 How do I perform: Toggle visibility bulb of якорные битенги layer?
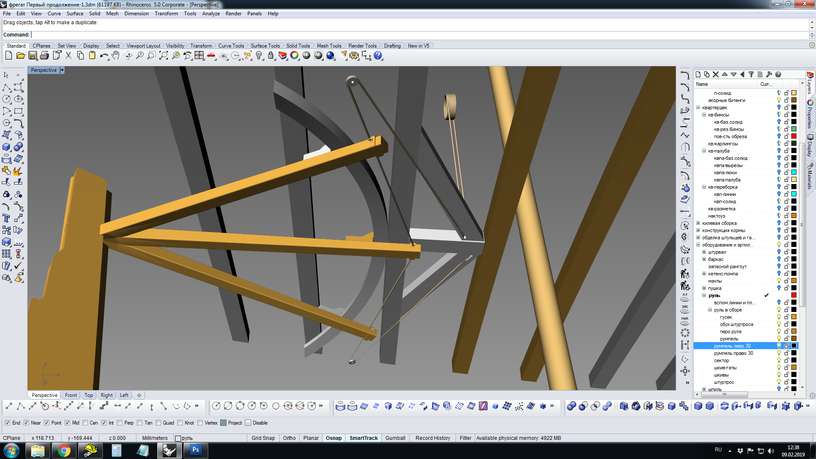(x=779, y=100)
